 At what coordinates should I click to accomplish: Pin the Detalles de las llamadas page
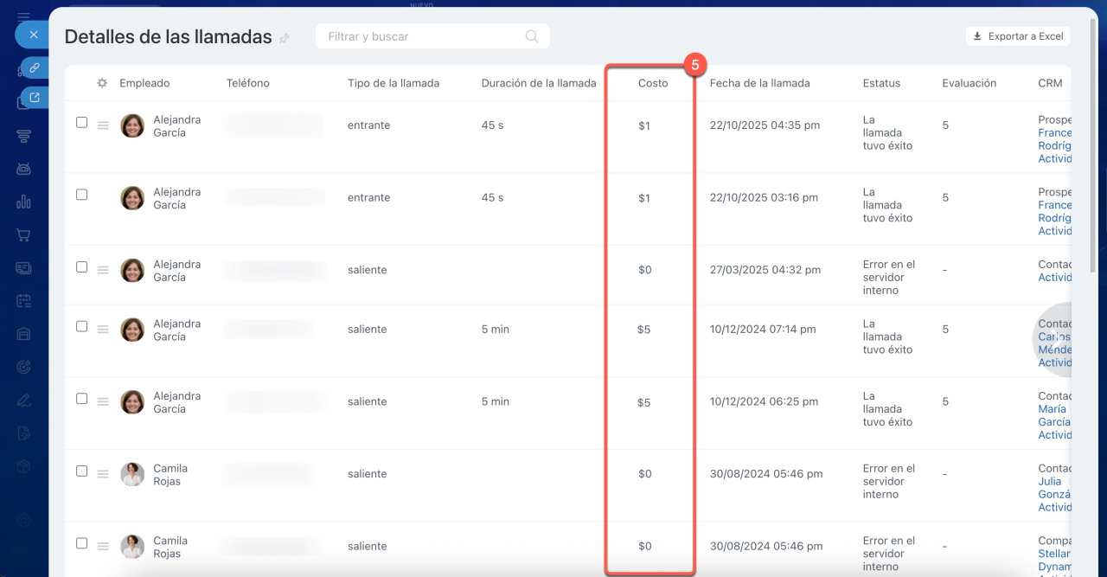(285, 38)
